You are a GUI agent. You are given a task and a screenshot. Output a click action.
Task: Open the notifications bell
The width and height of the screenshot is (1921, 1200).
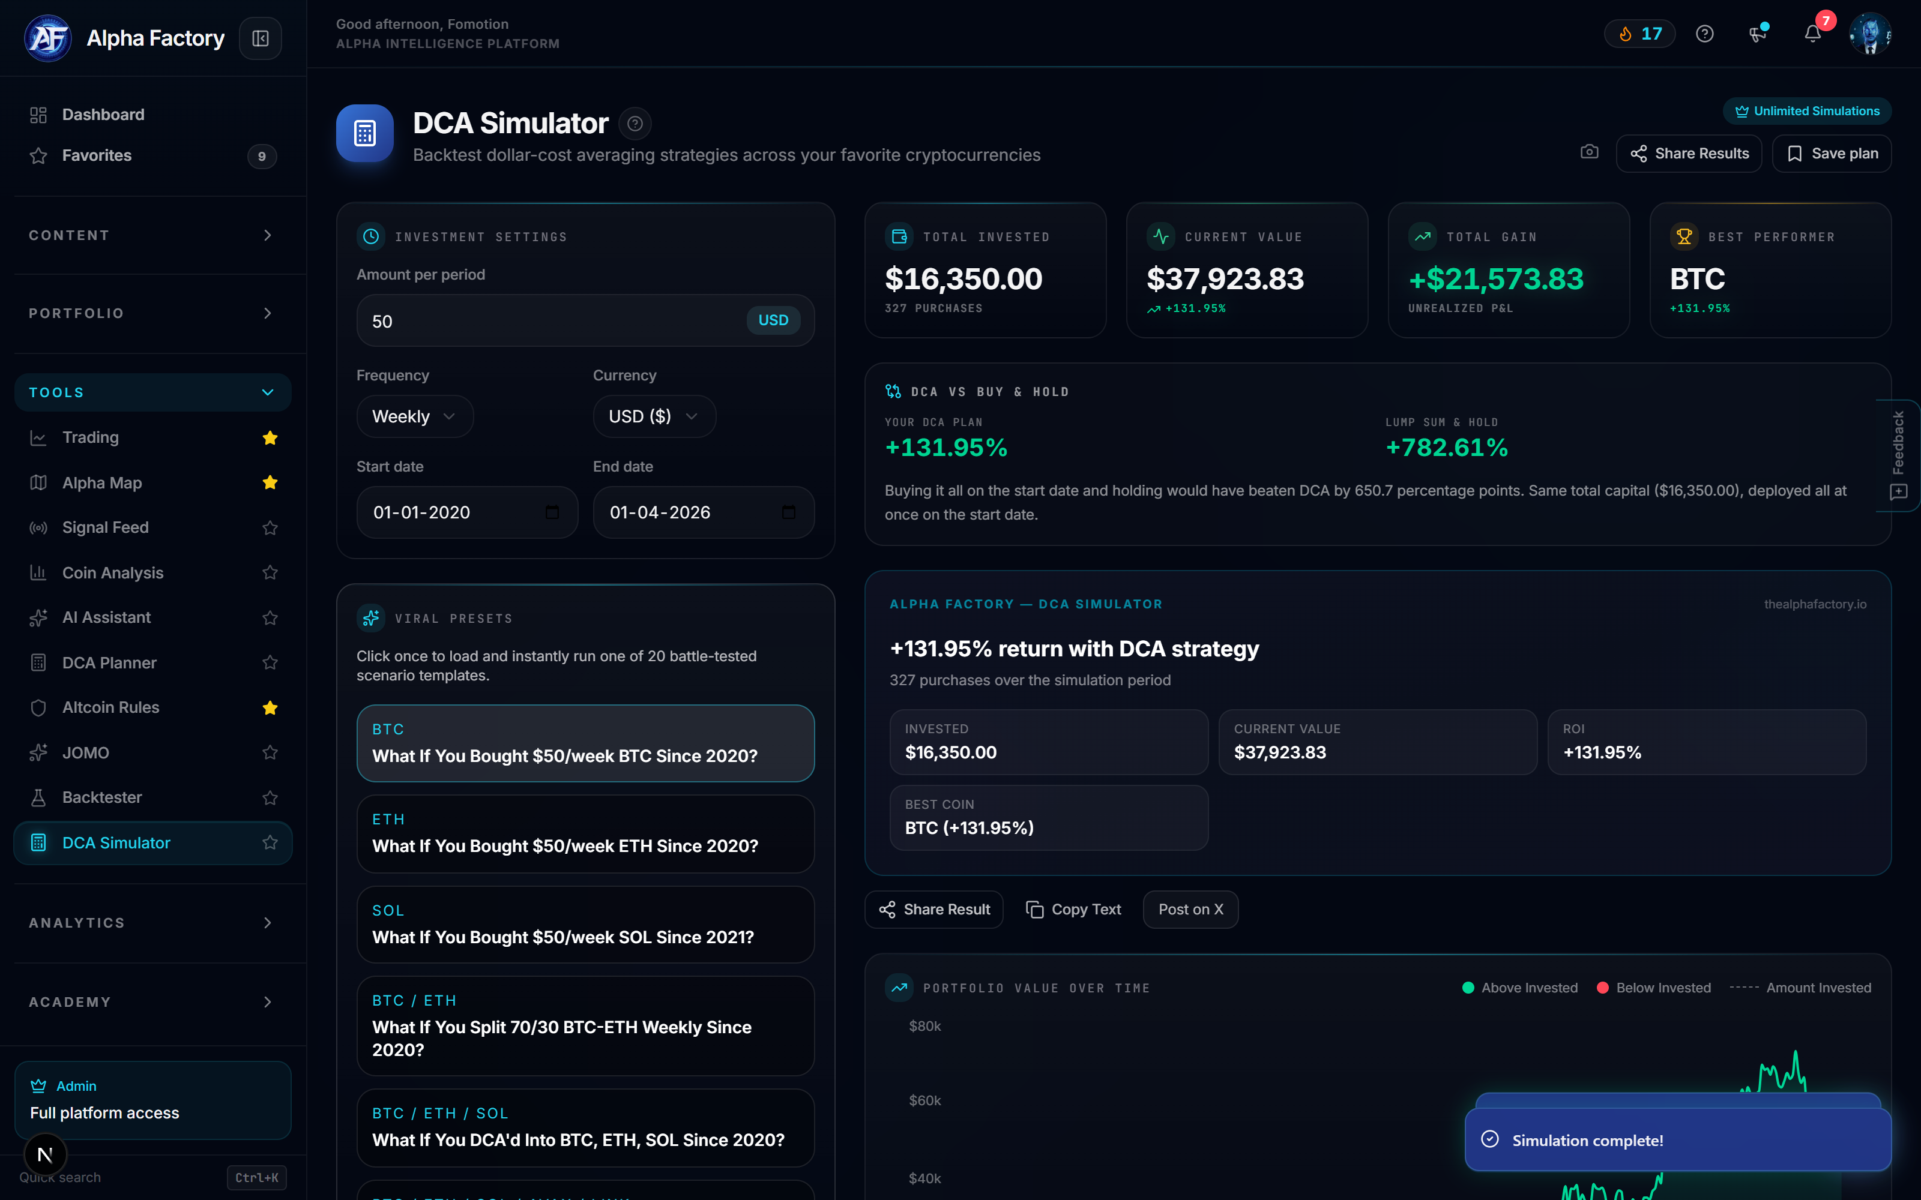[x=1812, y=34]
